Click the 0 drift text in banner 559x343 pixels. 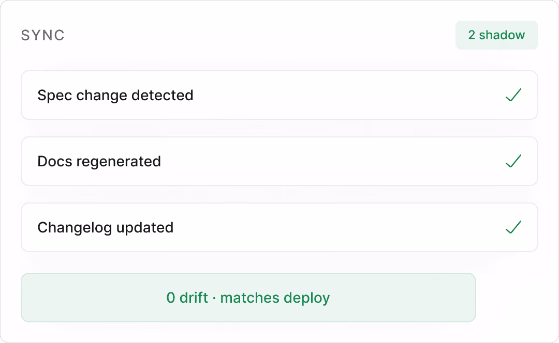tap(187, 298)
